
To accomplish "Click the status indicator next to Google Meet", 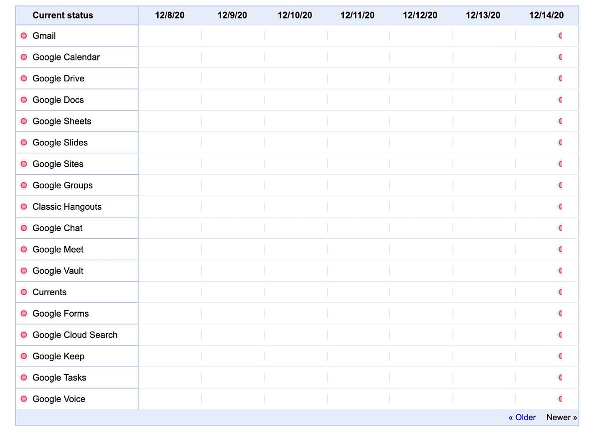I will pyautogui.click(x=23, y=249).
